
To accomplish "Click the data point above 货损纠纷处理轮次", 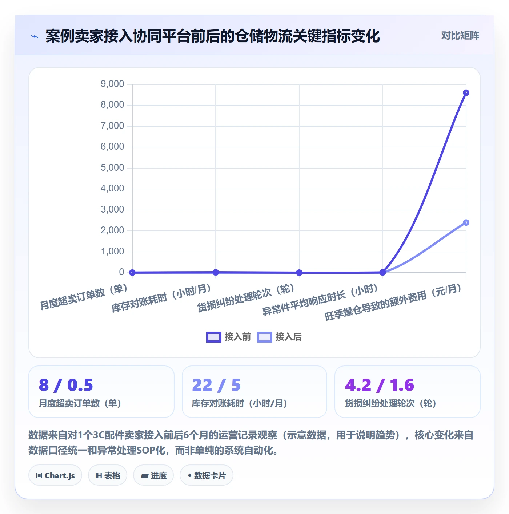I will 299,272.
